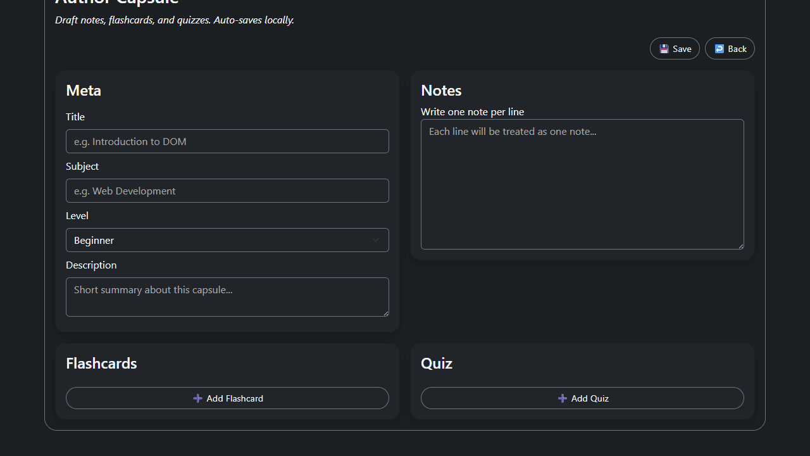Click the Description textarea resize handle
Screen dimensions: 810x456
pyautogui.click(x=385, y=313)
